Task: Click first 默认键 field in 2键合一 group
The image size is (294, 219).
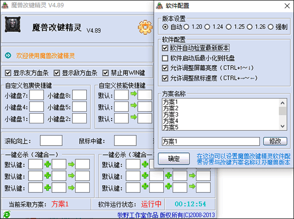Action: pyautogui.click(x=36, y=164)
